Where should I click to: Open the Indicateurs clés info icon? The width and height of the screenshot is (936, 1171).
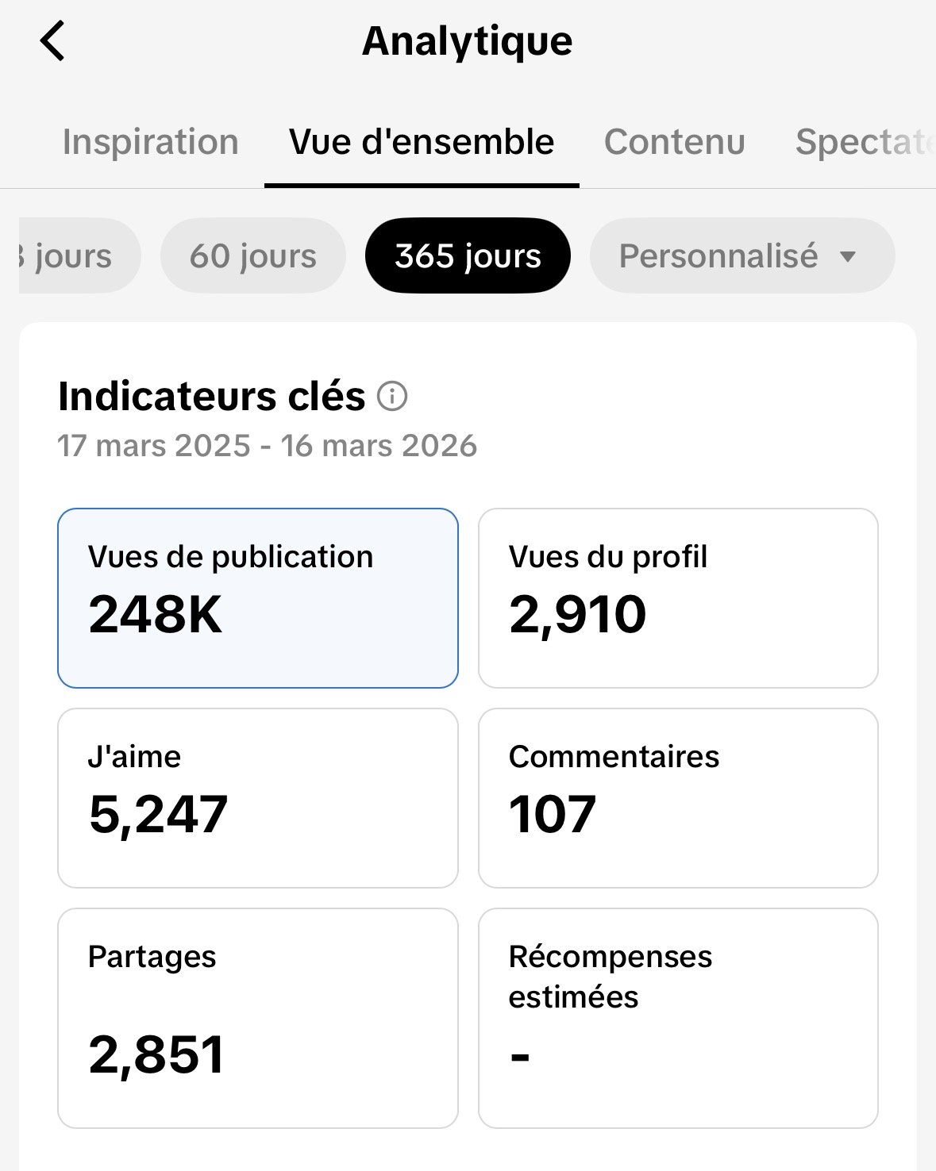click(x=391, y=395)
